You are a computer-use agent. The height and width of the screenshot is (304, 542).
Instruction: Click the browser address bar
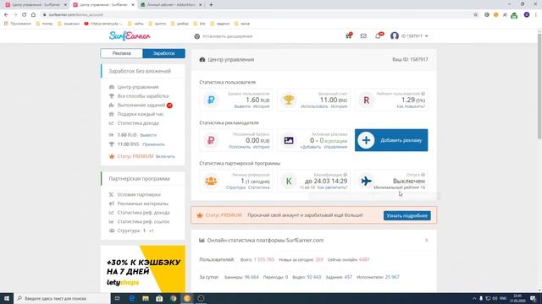[256, 15]
